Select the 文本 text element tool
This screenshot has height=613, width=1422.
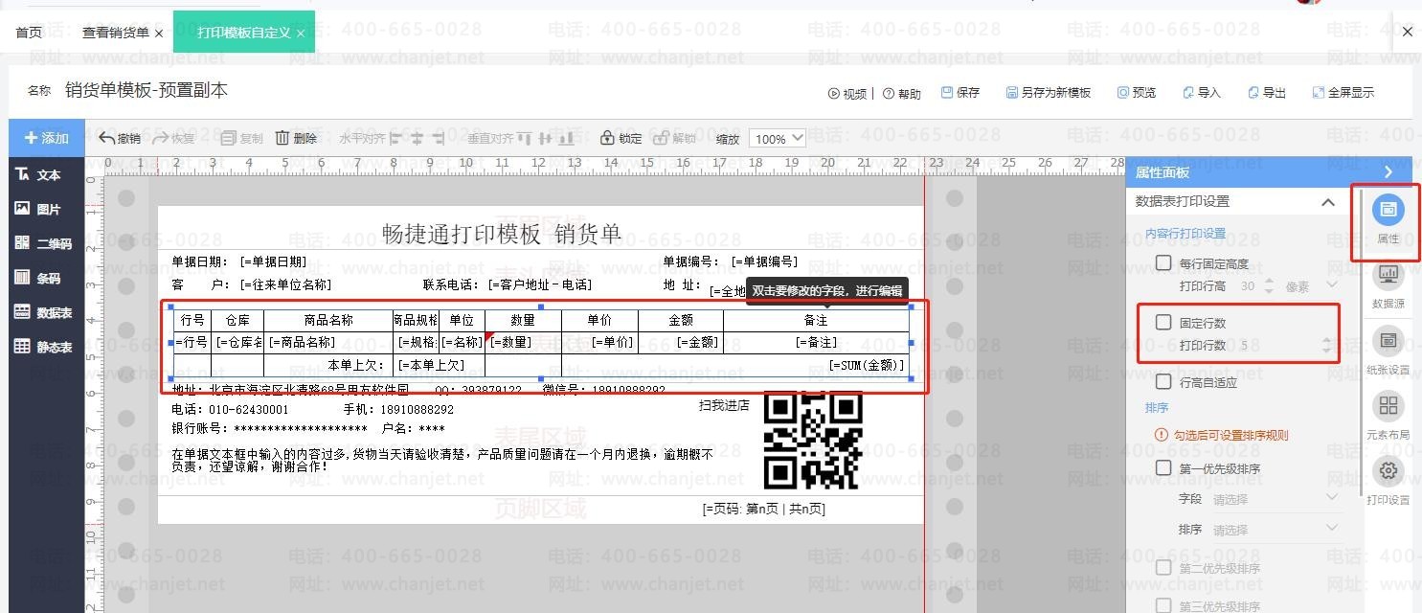click(x=38, y=175)
